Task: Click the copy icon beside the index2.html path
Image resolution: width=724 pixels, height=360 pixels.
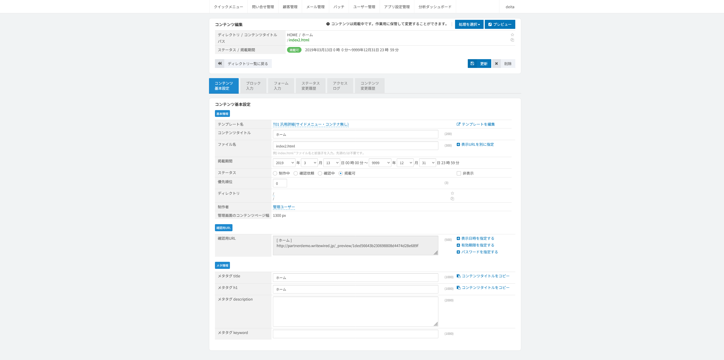Action: point(512,40)
